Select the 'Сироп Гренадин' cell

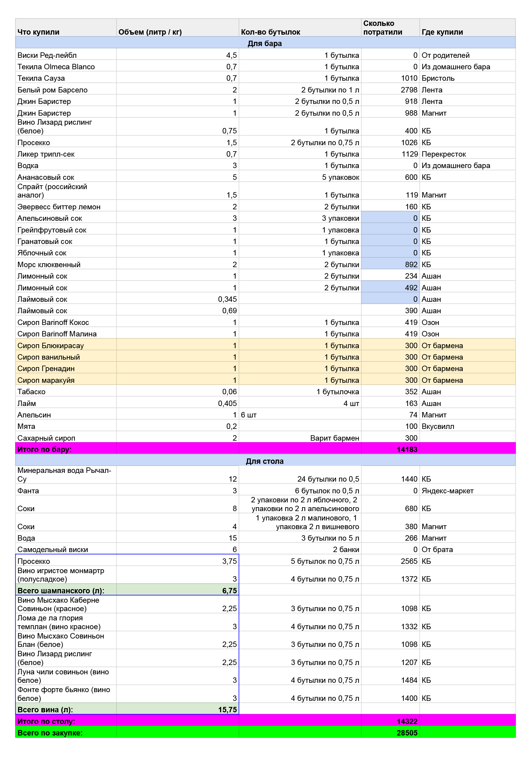point(66,368)
